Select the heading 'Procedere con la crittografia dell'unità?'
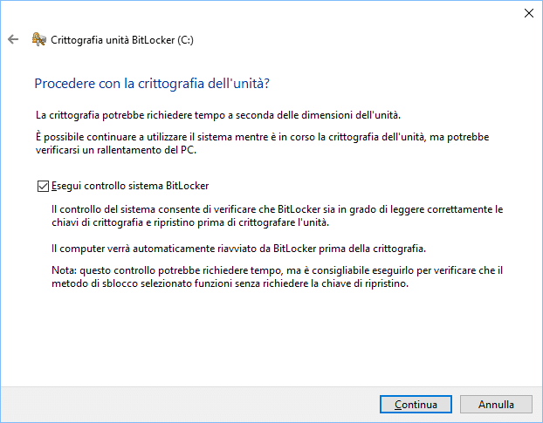Image resolution: width=543 pixels, height=423 pixels. pyautogui.click(x=152, y=84)
